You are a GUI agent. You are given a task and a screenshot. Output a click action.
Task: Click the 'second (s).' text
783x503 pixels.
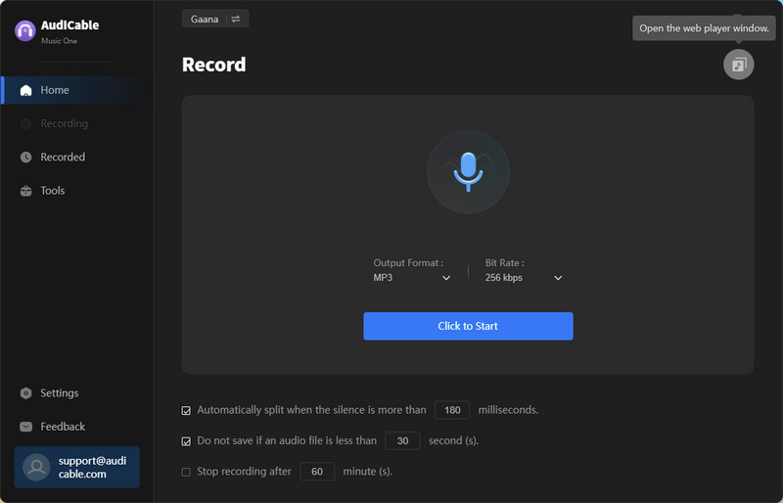pyautogui.click(x=453, y=440)
